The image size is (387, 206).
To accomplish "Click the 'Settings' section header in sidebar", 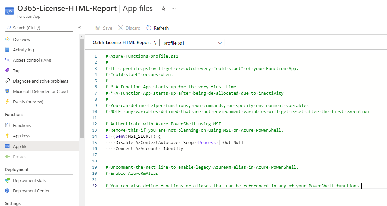I will (x=13, y=203).
